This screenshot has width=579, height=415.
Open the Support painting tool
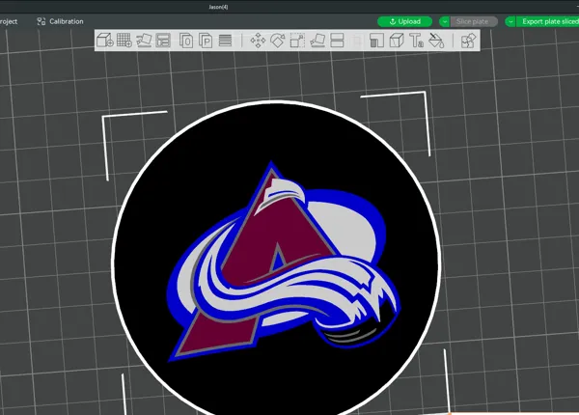click(x=376, y=41)
